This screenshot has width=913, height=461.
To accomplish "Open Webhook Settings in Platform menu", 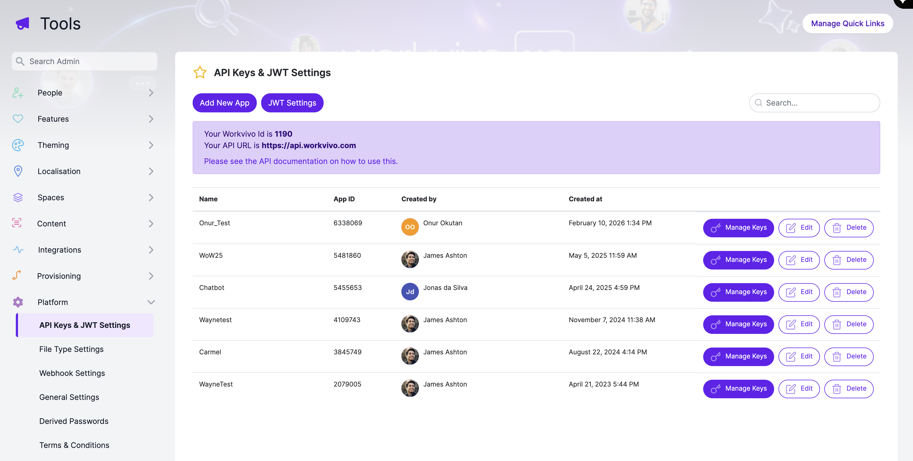I will coord(72,373).
